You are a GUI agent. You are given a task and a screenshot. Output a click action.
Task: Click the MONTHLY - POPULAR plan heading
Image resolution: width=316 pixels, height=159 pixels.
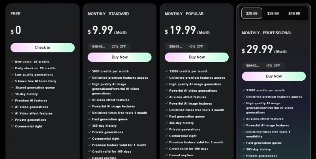coord(184,14)
